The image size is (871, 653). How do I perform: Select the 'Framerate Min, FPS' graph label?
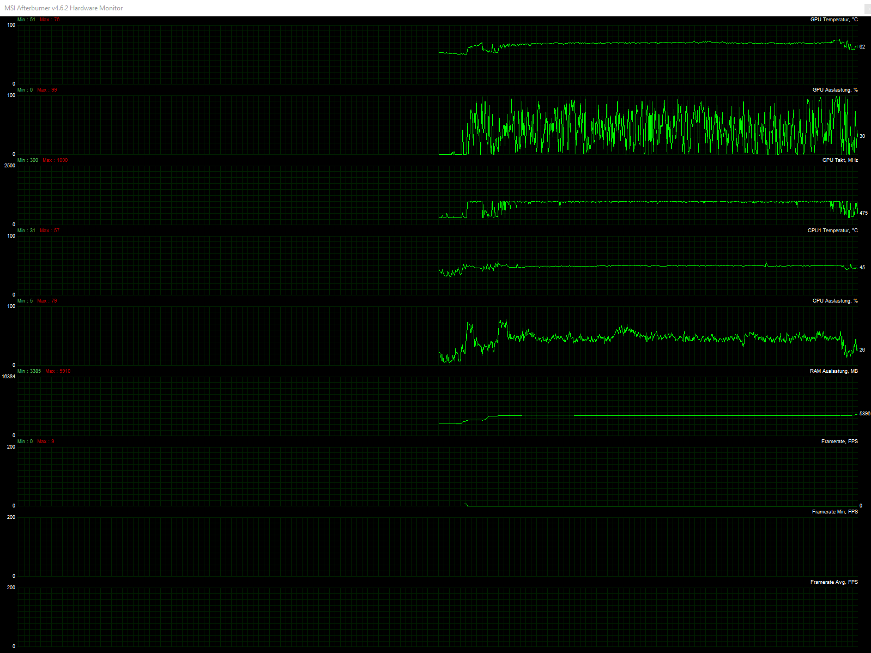coord(834,512)
